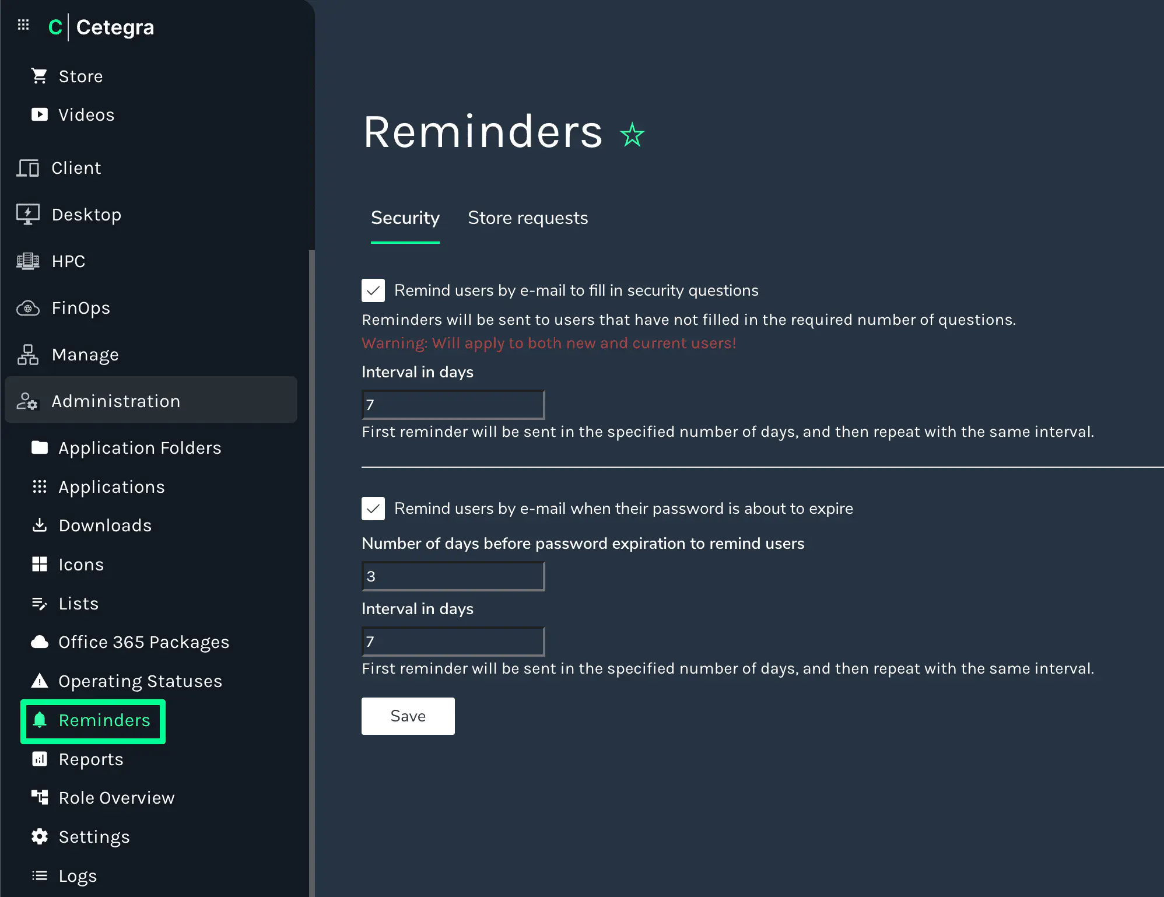Viewport: 1164px width, 897px height.
Task: Focus the days before password expiration field
Action: click(x=453, y=576)
